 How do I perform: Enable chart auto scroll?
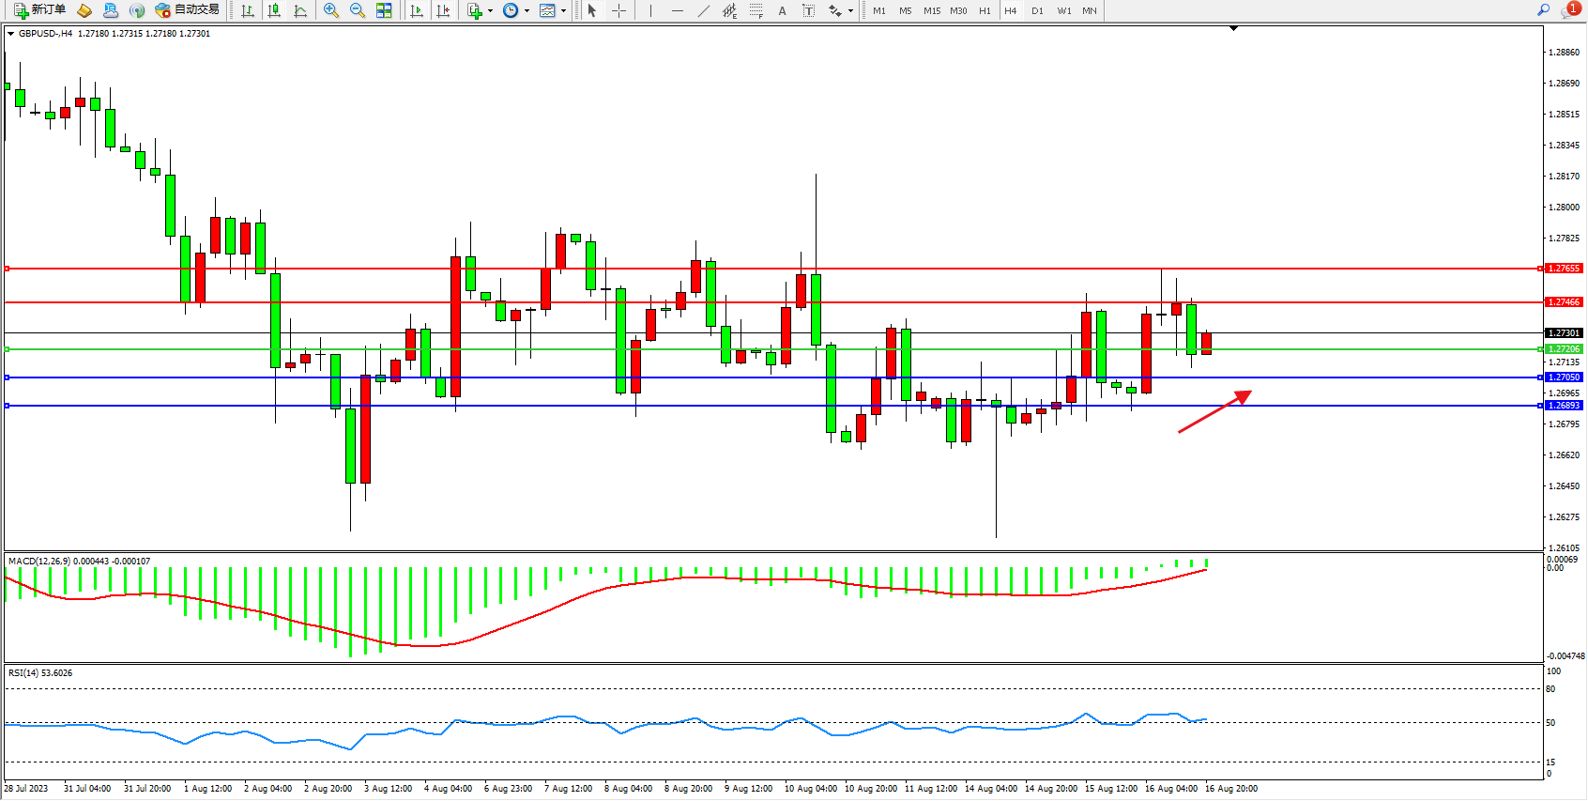click(x=417, y=10)
